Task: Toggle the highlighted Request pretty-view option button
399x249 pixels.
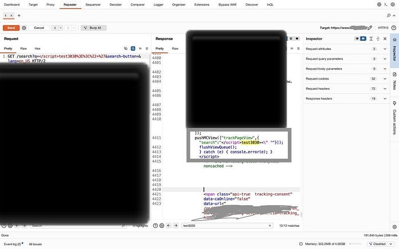Action: [133, 48]
